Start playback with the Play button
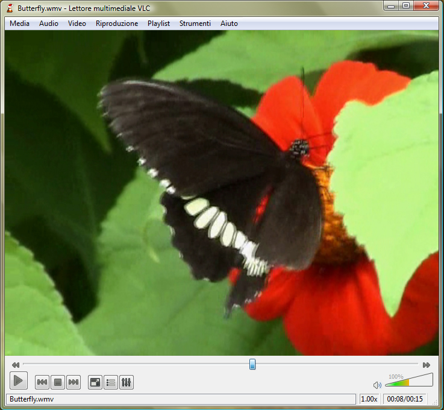 (x=19, y=380)
